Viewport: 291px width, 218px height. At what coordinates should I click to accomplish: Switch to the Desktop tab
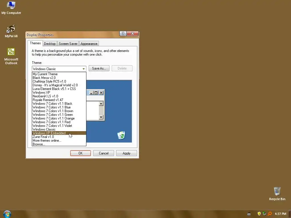point(50,44)
